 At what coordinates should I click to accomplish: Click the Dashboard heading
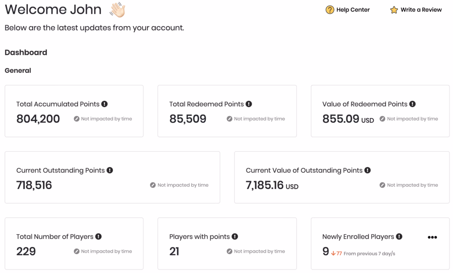pyautogui.click(x=26, y=53)
